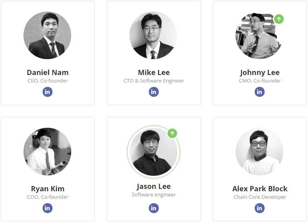The image size is (308, 223).
Task: Select Ryan Kim's profile photo
Action: pyautogui.click(x=47, y=152)
